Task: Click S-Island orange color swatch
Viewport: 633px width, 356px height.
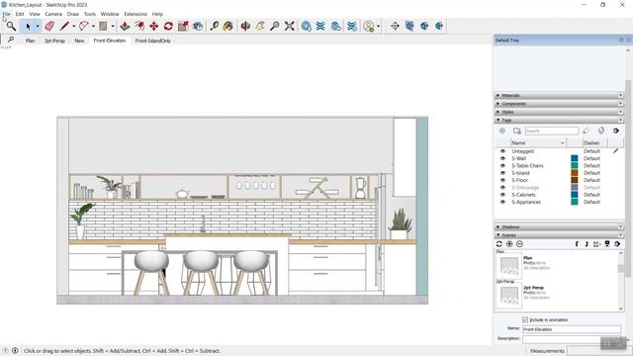Action: pos(575,173)
